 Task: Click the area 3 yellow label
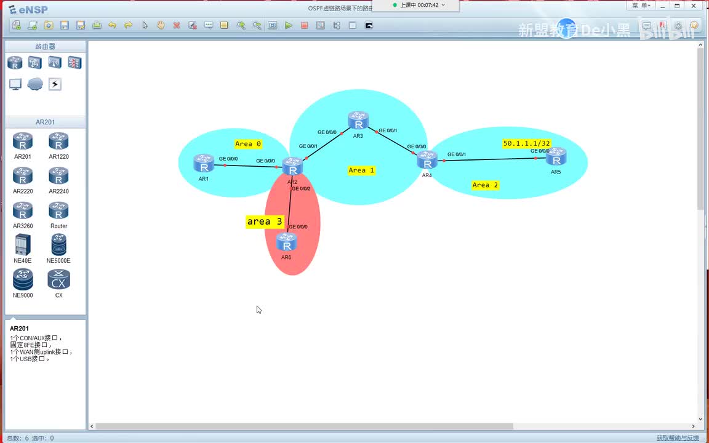coord(265,221)
